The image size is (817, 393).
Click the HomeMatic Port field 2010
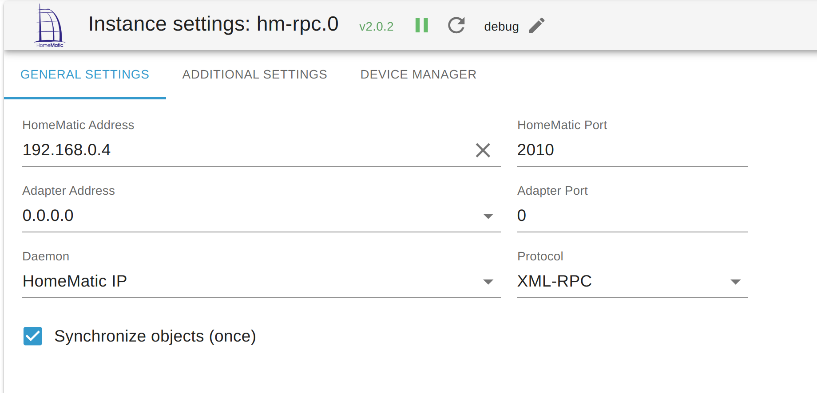pyautogui.click(x=632, y=150)
